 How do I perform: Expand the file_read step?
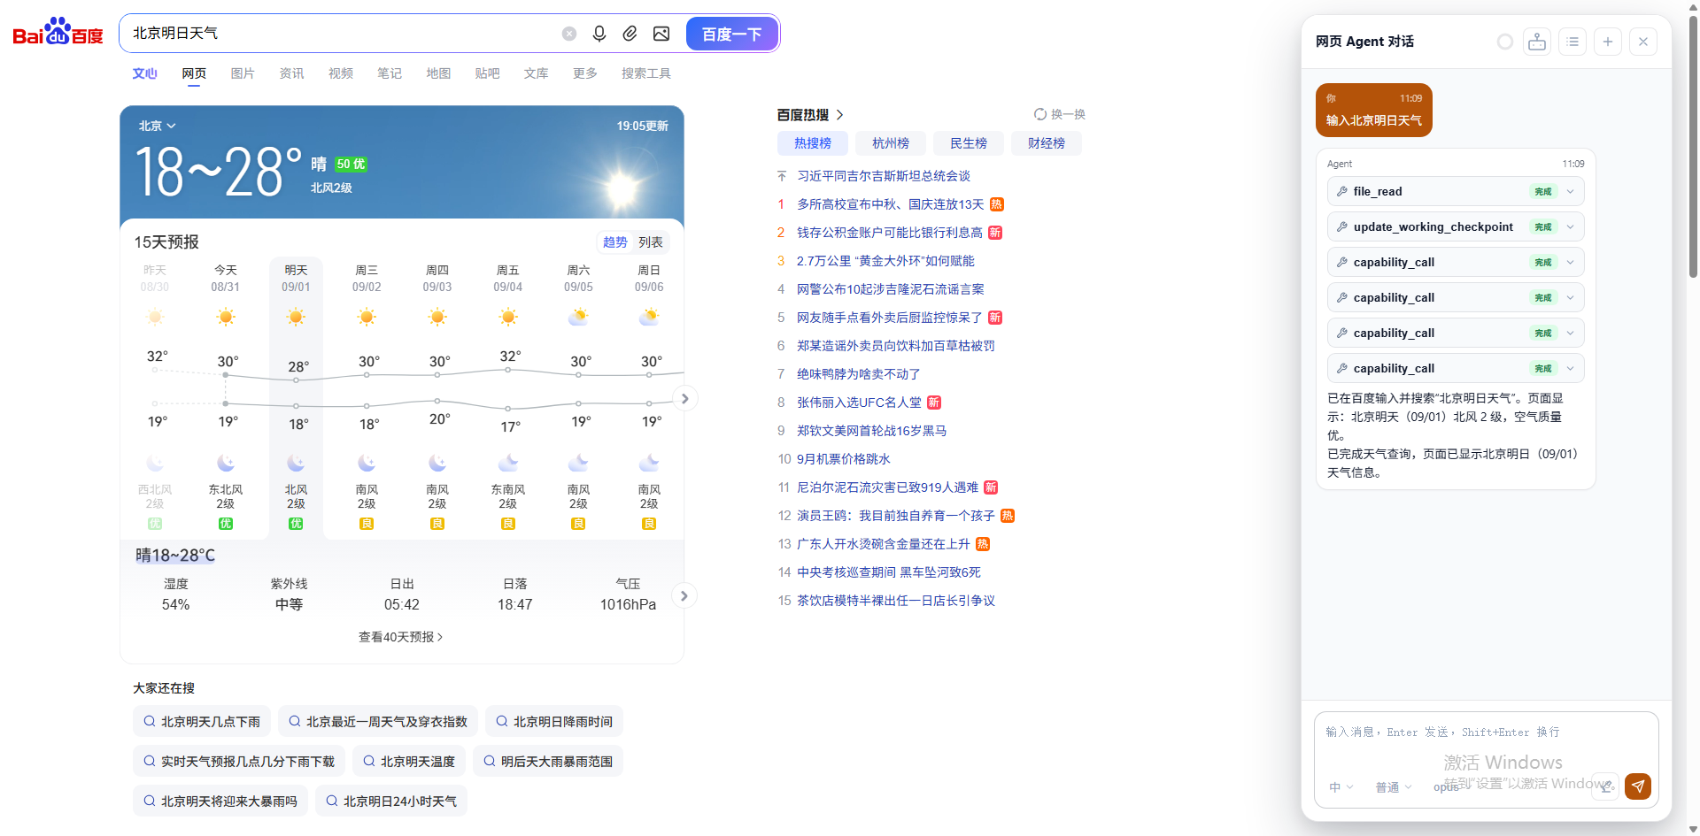[1455, 191]
